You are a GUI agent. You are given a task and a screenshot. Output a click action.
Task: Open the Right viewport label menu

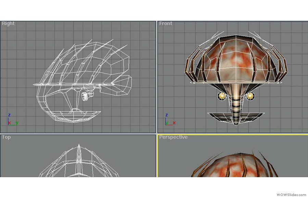point(8,23)
